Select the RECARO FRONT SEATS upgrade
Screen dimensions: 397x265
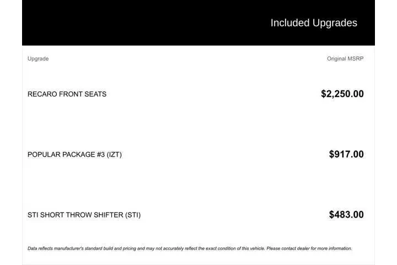pyautogui.click(x=67, y=94)
